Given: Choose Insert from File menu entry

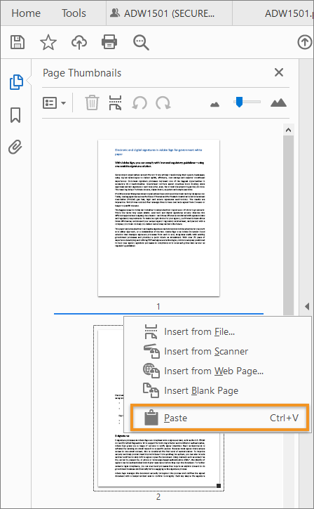Looking at the screenshot, I should [x=199, y=331].
